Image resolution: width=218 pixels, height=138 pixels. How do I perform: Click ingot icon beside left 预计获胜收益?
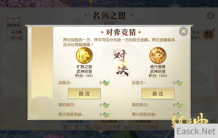pyautogui.click(x=106, y=115)
